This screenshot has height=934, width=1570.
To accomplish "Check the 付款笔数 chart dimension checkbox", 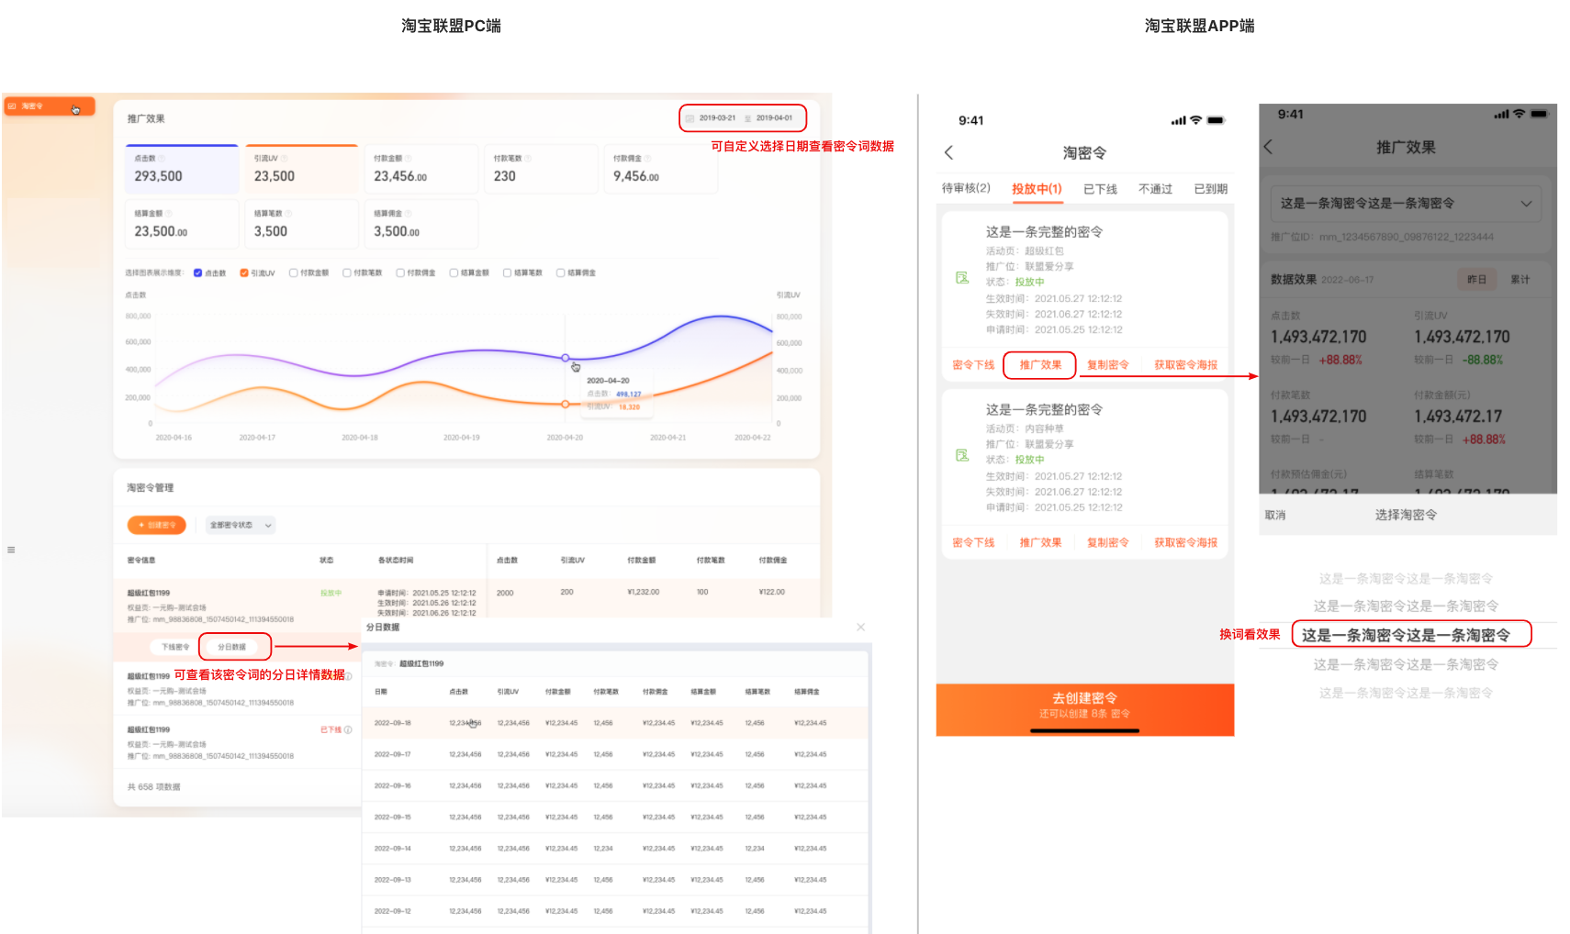I will [x=346, y=272].
